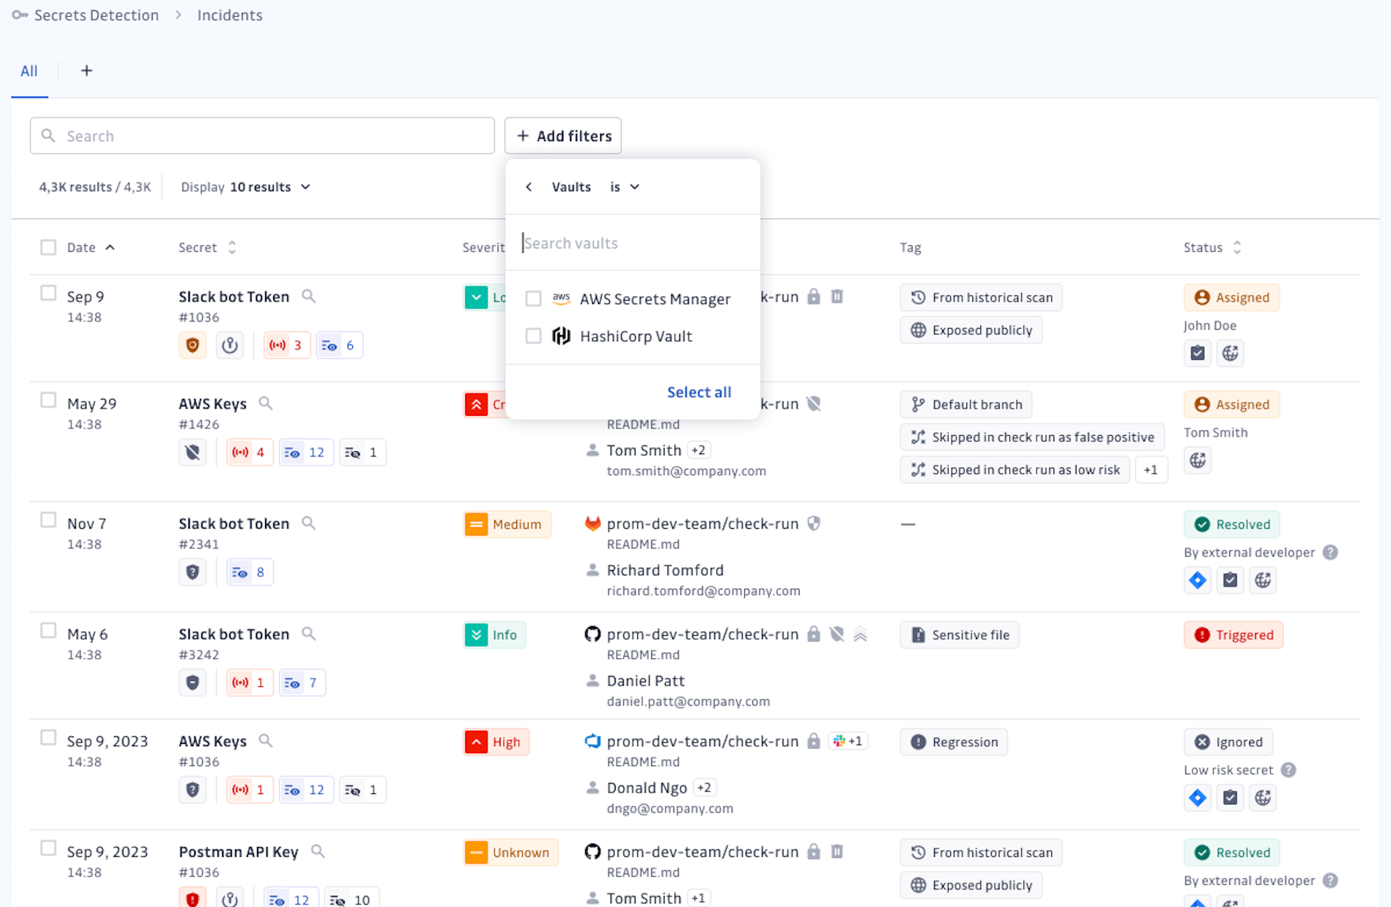Expand the +2 badge next to Donald Ngo
Viewport: 1391px width, 907px height.
point(704,787)
